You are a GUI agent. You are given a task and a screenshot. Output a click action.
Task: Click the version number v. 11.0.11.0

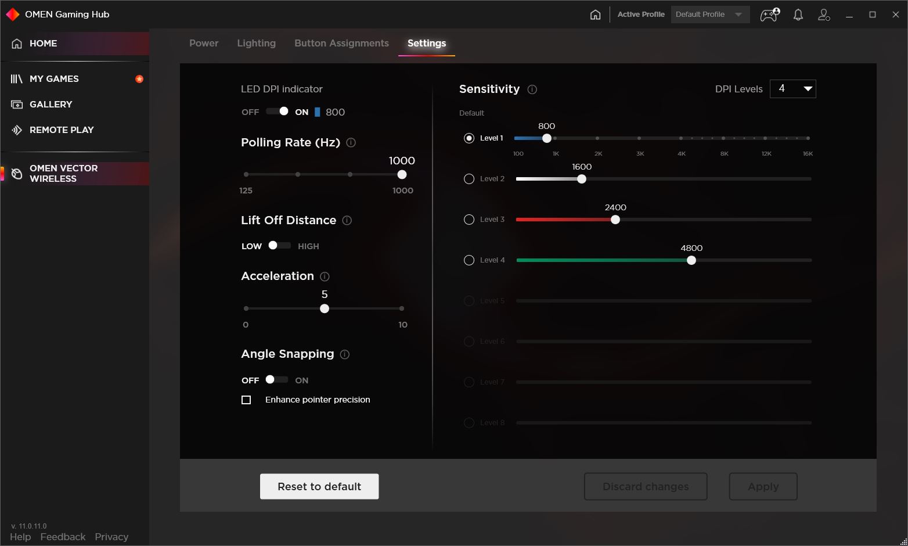tap(28, 526)
